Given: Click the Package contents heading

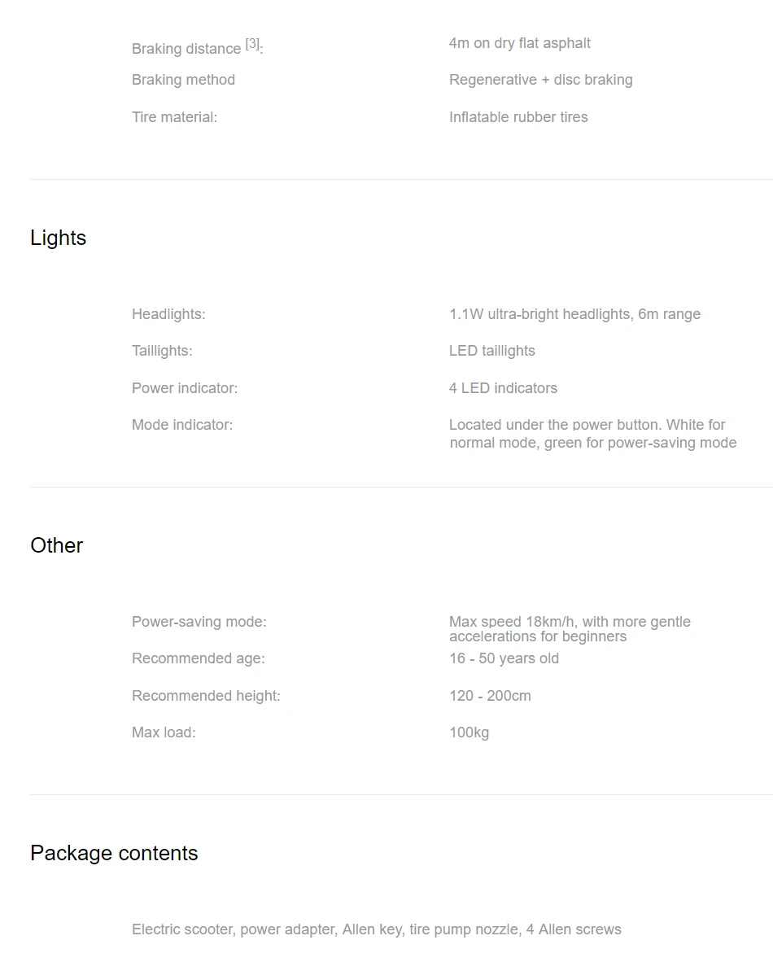Looking at the screenshot, I should point(114,853).
